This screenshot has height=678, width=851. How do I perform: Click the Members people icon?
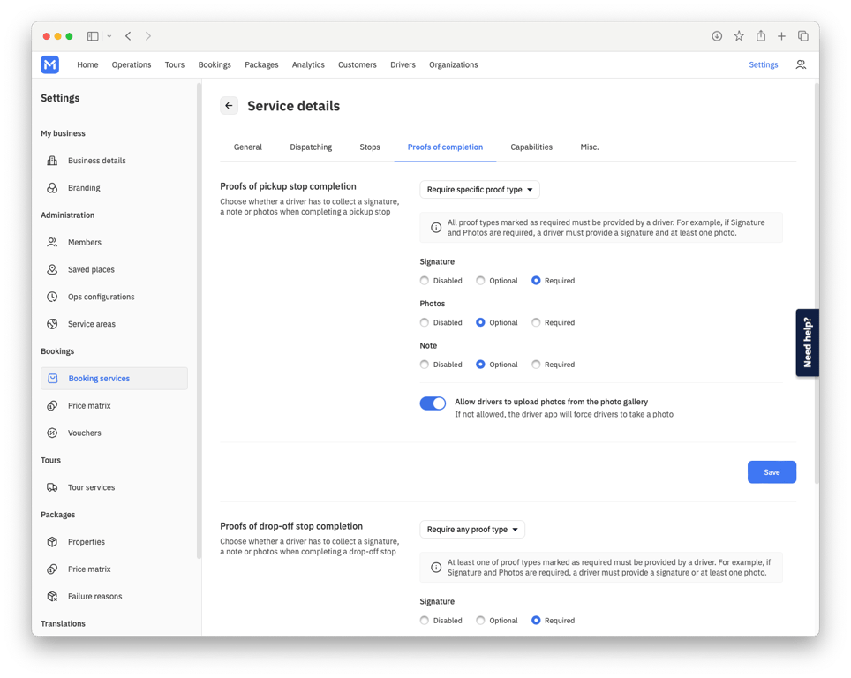point(52,242)
